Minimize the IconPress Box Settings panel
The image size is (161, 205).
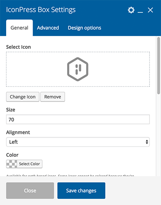click(140, 12)
